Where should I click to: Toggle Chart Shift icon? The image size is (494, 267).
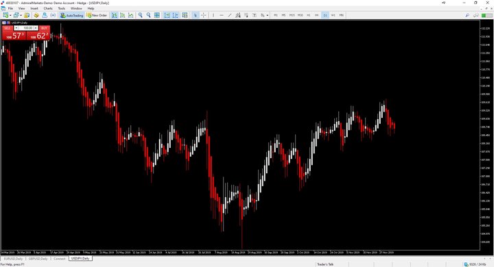tap(175, 15)
